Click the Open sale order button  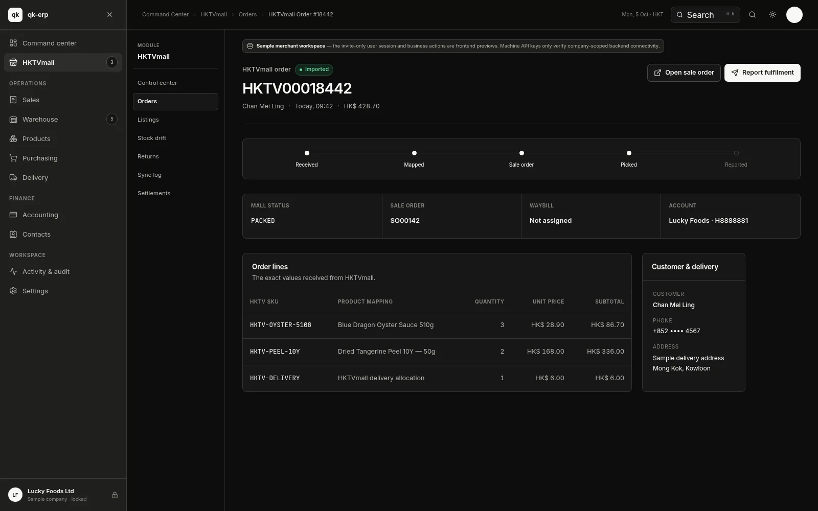684,73
